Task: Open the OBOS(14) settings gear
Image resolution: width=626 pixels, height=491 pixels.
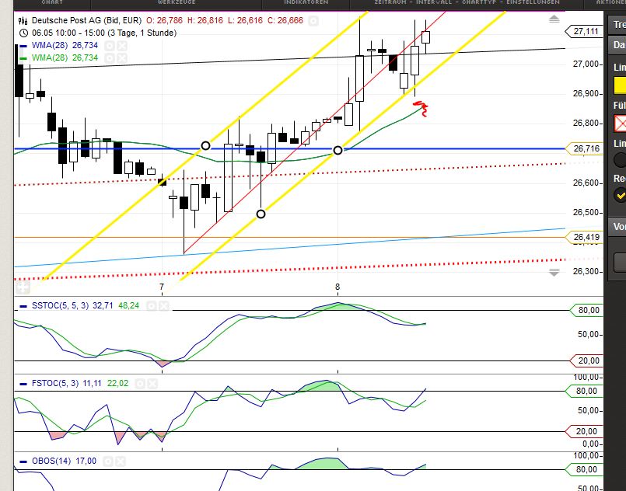Action: click(x=108, y=461)
